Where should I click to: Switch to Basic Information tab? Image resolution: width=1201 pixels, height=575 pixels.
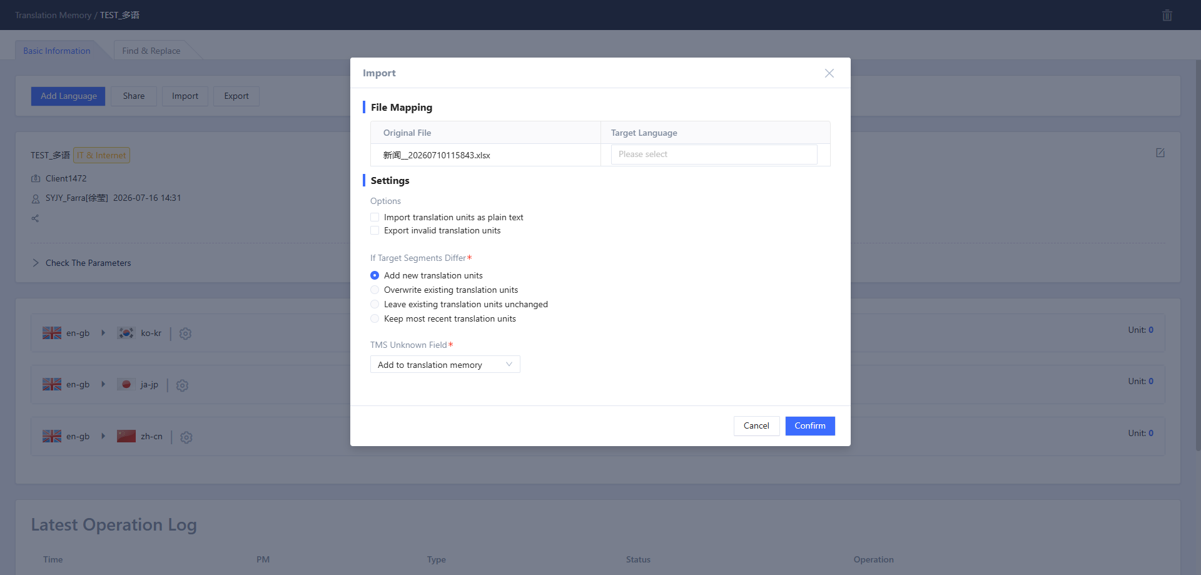pyautogui.click(x=57, y=51)
